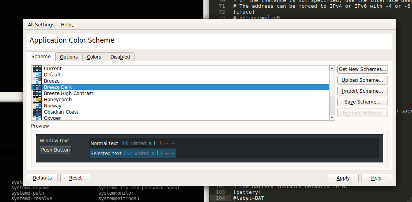Click the visited link in Selected text row

point(142,153)
